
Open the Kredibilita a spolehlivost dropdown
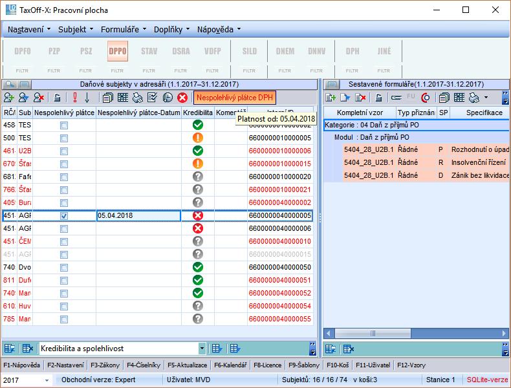click(202, 349)
